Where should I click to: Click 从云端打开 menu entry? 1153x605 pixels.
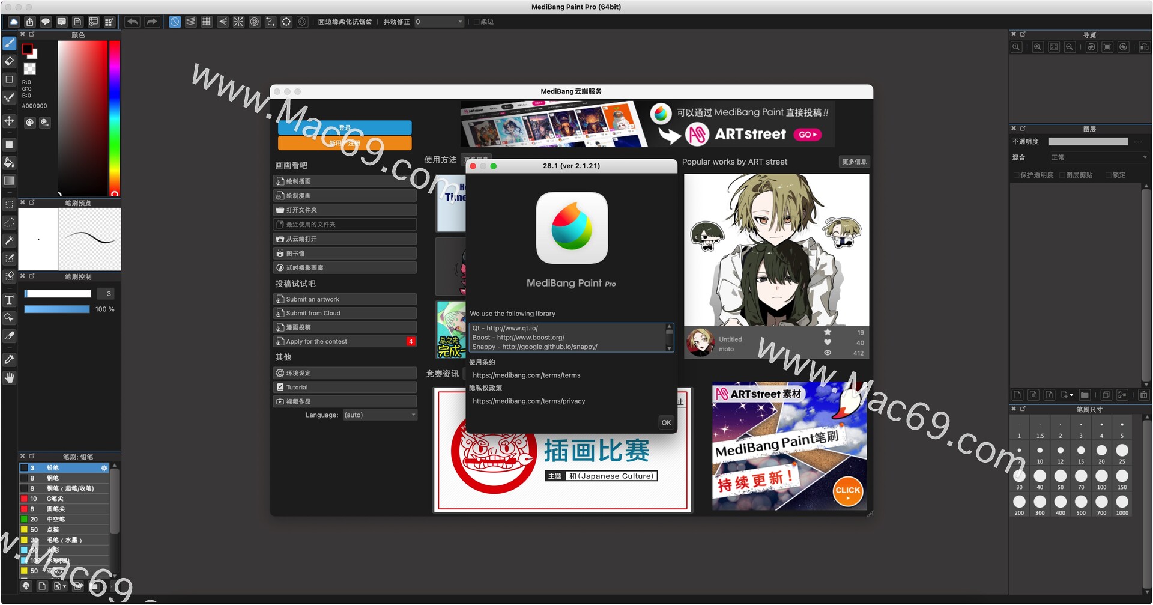pos(345,239)
